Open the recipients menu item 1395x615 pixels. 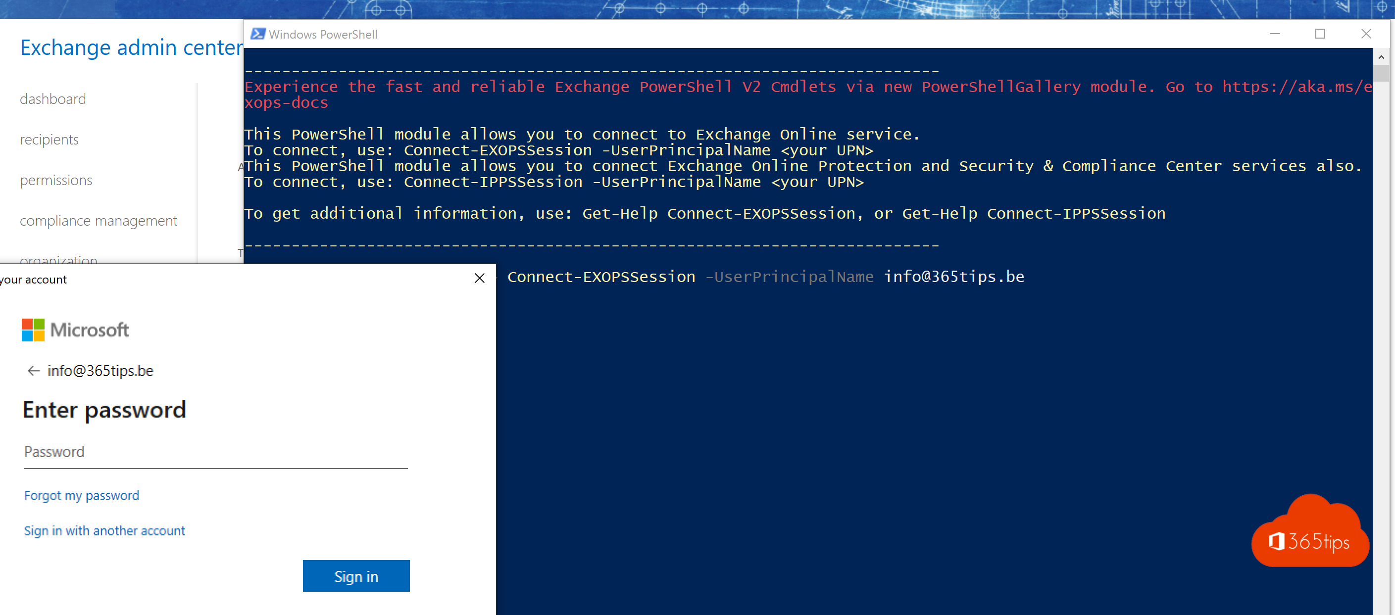tap(50, 140)
